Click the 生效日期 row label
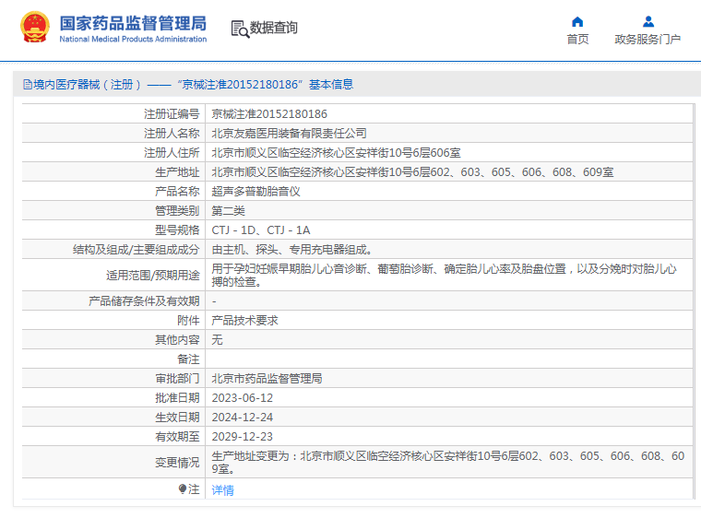701x518 pixels. tap(177, 417)
